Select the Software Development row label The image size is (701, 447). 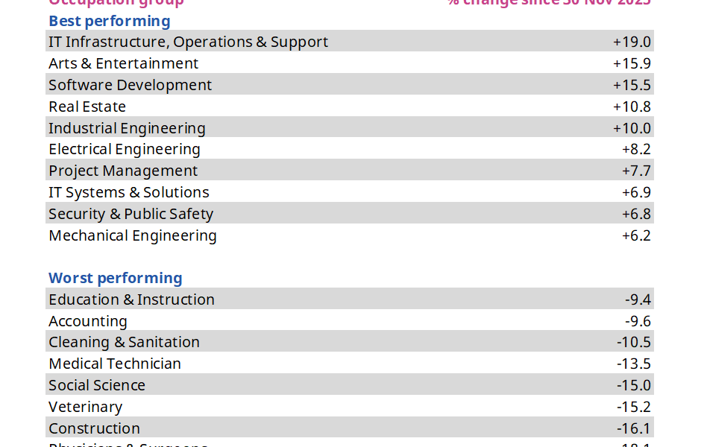pyautogui.click(x=130, y=85)
